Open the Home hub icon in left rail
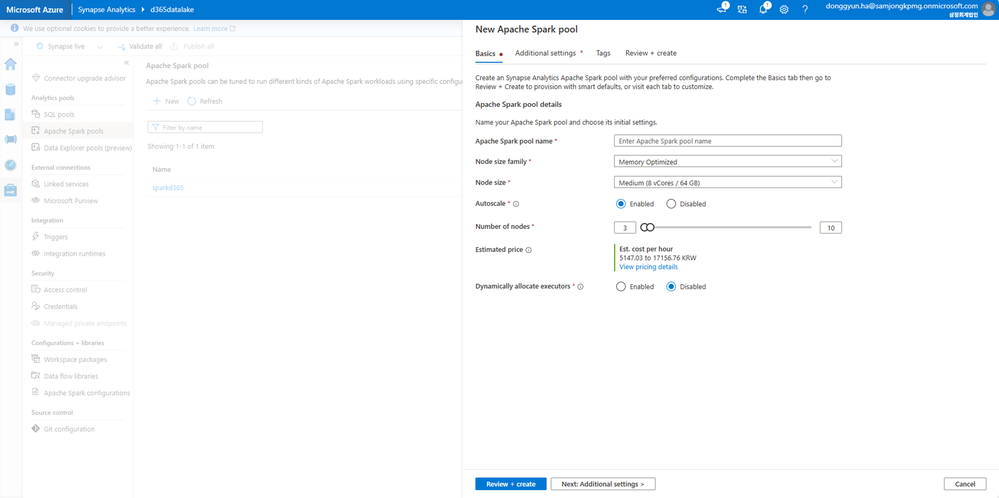 (x=10, y=64)
